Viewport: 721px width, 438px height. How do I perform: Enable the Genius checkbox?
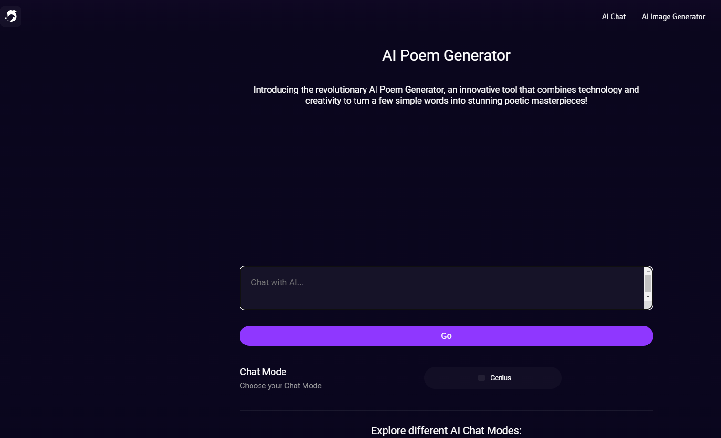coord(481,378)
